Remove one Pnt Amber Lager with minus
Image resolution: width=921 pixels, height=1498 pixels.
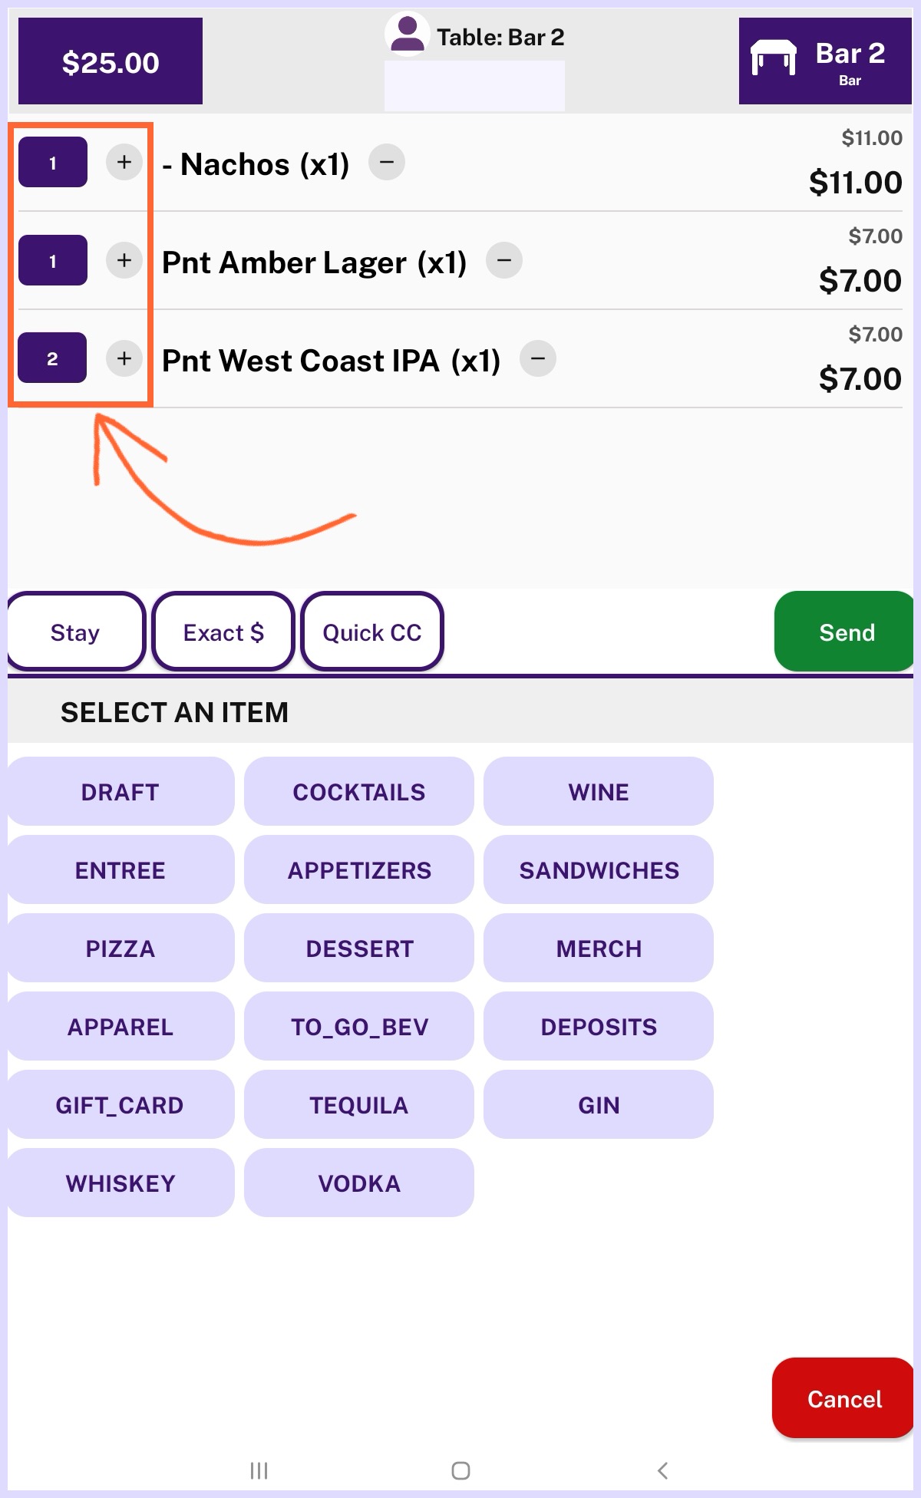[x=504, y=261]
